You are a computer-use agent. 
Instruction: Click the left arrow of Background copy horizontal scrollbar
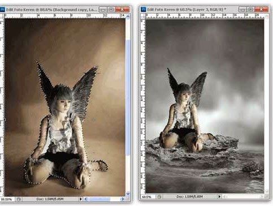86,199
